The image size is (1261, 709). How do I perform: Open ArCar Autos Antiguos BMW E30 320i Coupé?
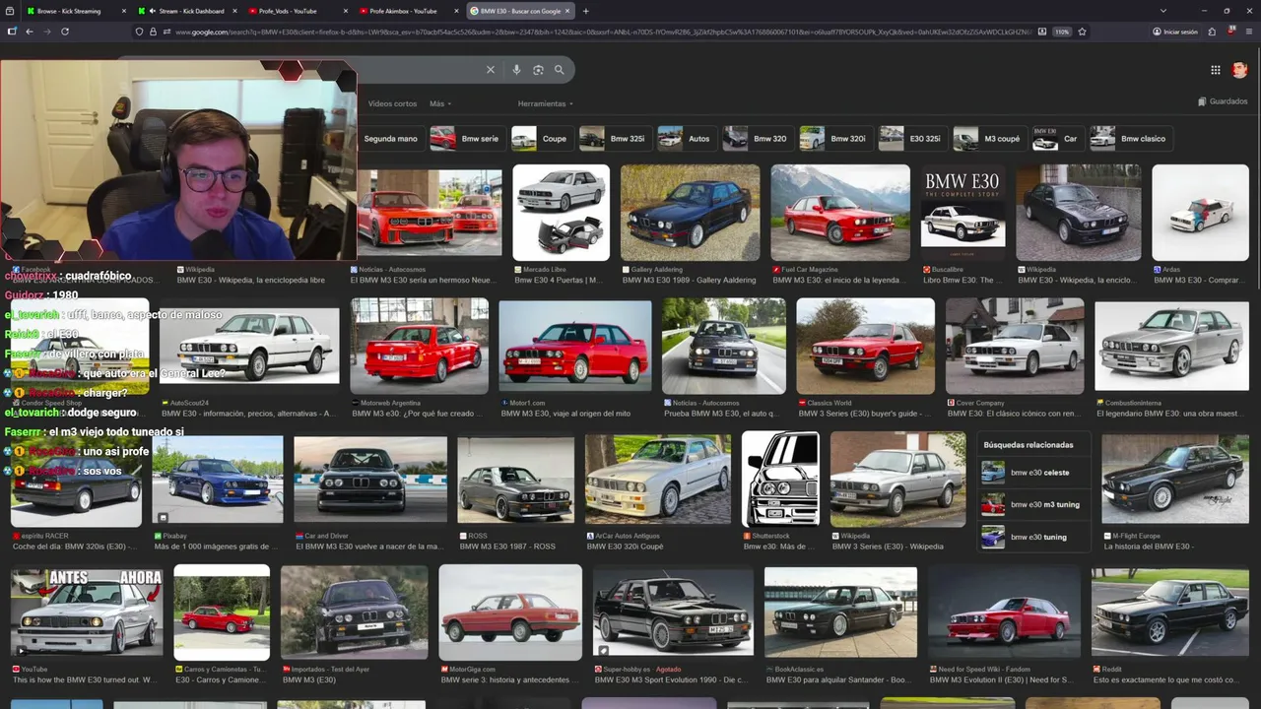658,479
